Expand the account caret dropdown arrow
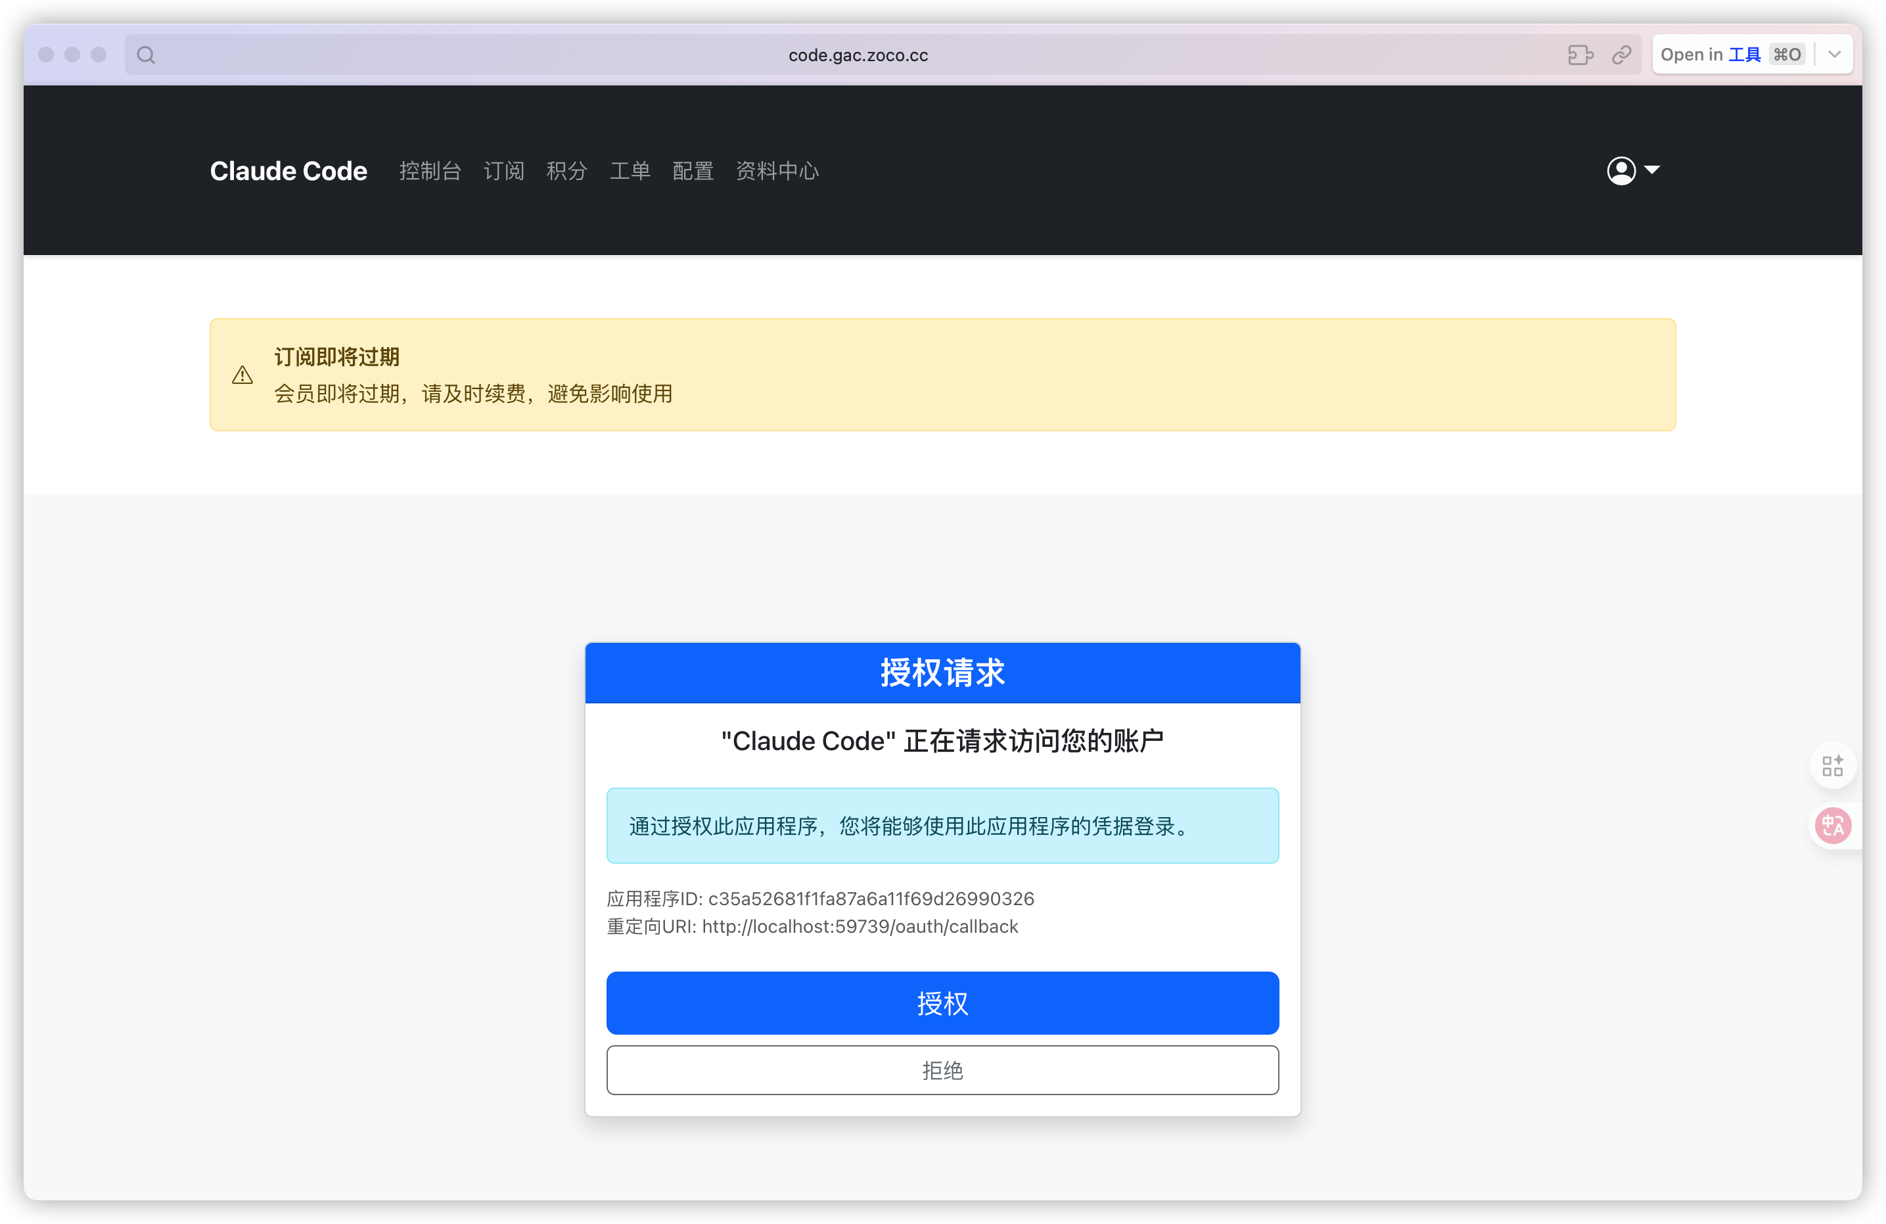Image resolution: width=1886 pixels, height=1224 pixels. [1652, 170]
